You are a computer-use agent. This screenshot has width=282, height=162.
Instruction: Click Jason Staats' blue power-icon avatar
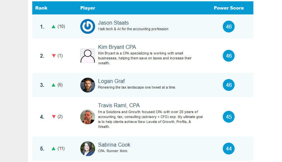click(x=88, y=27)
